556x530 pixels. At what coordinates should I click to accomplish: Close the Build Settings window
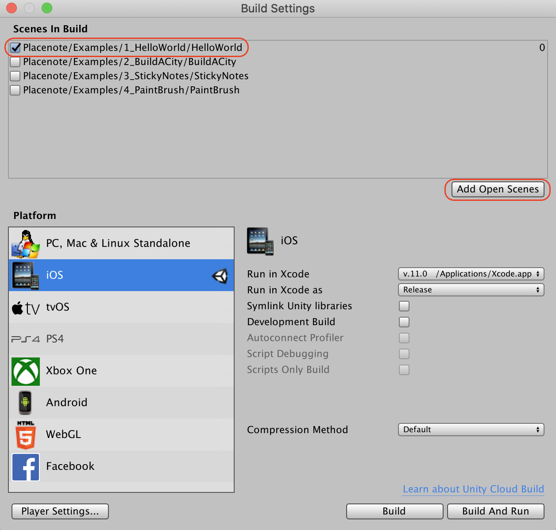point(12,8)
